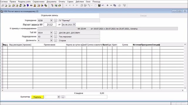Click table scrollbar up arrow
This screenshot has width=188, height=105.
tap(185, 44)
